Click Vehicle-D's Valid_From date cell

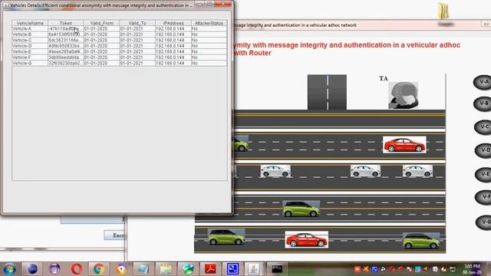point(102,46)
